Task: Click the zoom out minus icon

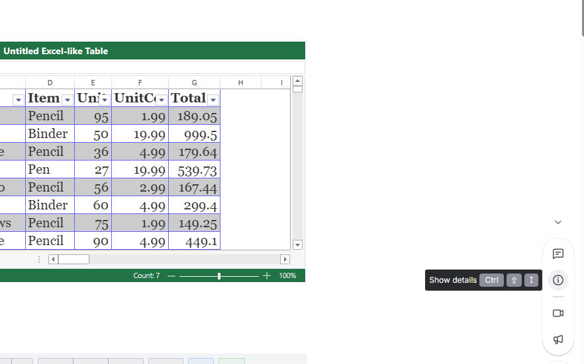Action: 171,275
